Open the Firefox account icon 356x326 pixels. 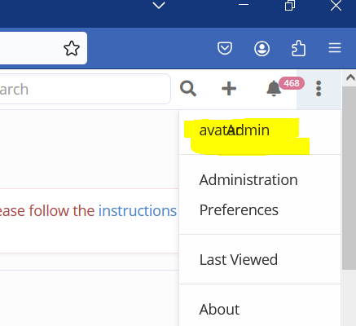[x=262, y=49]
